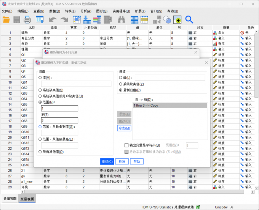Click the Insert variable icon
Viewport: 259px width, 210px height.
[144, 20]
